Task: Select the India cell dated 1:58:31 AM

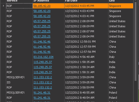Action: 121,72
